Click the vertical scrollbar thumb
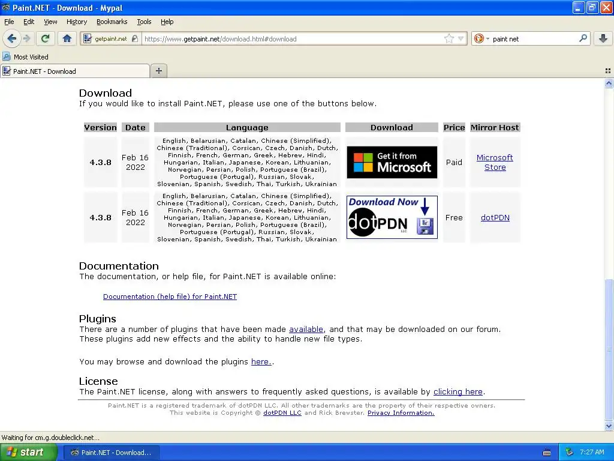Screen dimensions: 614x461 pyautogui.click(x=609, y=349)
